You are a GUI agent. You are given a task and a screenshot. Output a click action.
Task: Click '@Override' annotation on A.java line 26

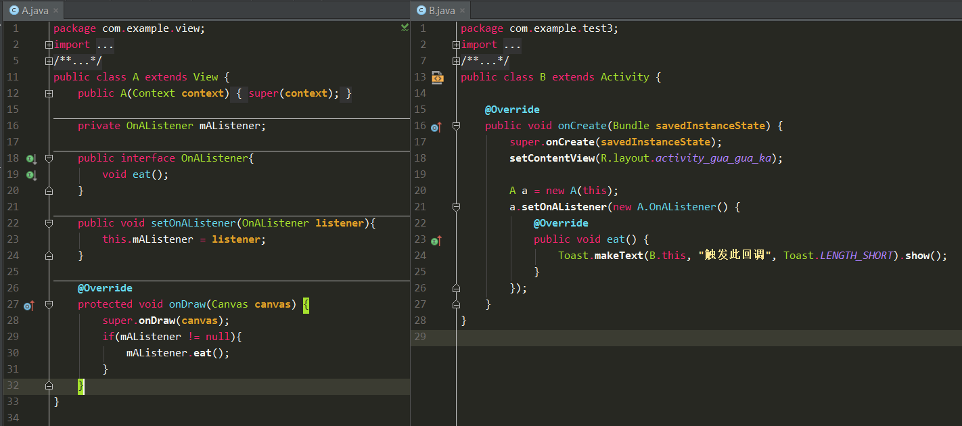[105, 288]
